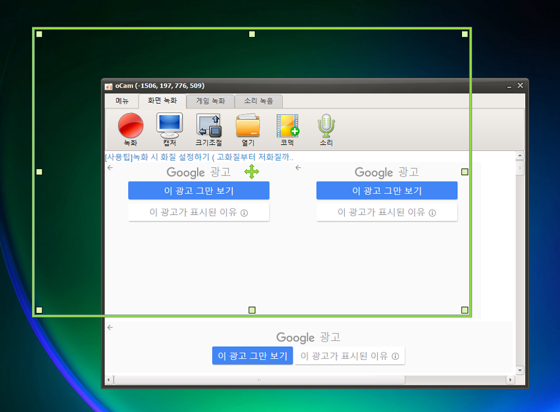Open the recordings folder via 열기 icon
The height and width of the screenshot is (412, 560).
coord(248,129)
